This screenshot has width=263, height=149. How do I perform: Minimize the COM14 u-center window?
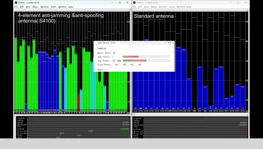(230, 2)
